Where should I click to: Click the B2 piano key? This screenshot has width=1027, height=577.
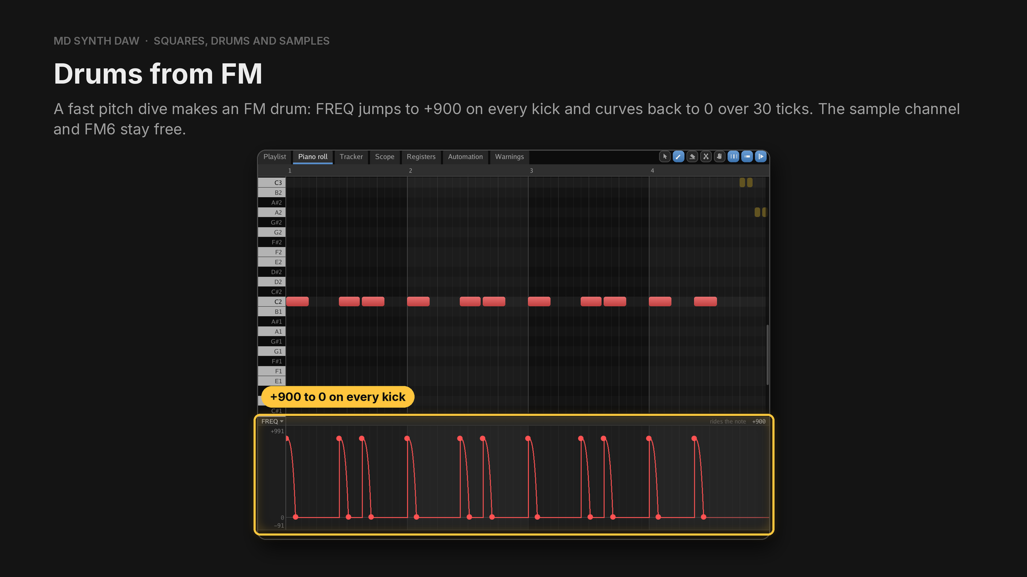(272, 193)
